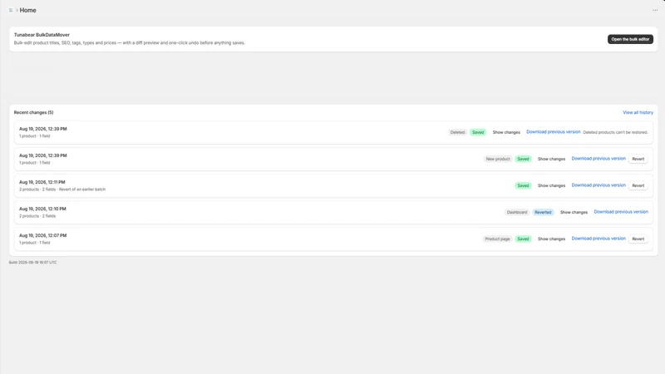
Task: Click the Saved badge in the 12:11 PM row
Action: coord(523,185)
